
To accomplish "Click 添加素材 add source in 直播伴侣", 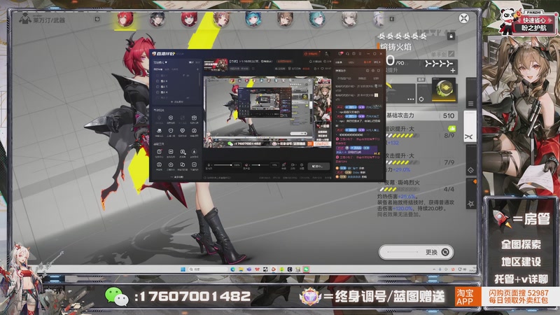I will click(x=177, y=102).
